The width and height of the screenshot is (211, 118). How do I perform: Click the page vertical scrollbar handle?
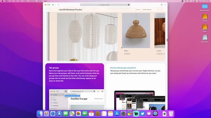(x=167, y=40)
